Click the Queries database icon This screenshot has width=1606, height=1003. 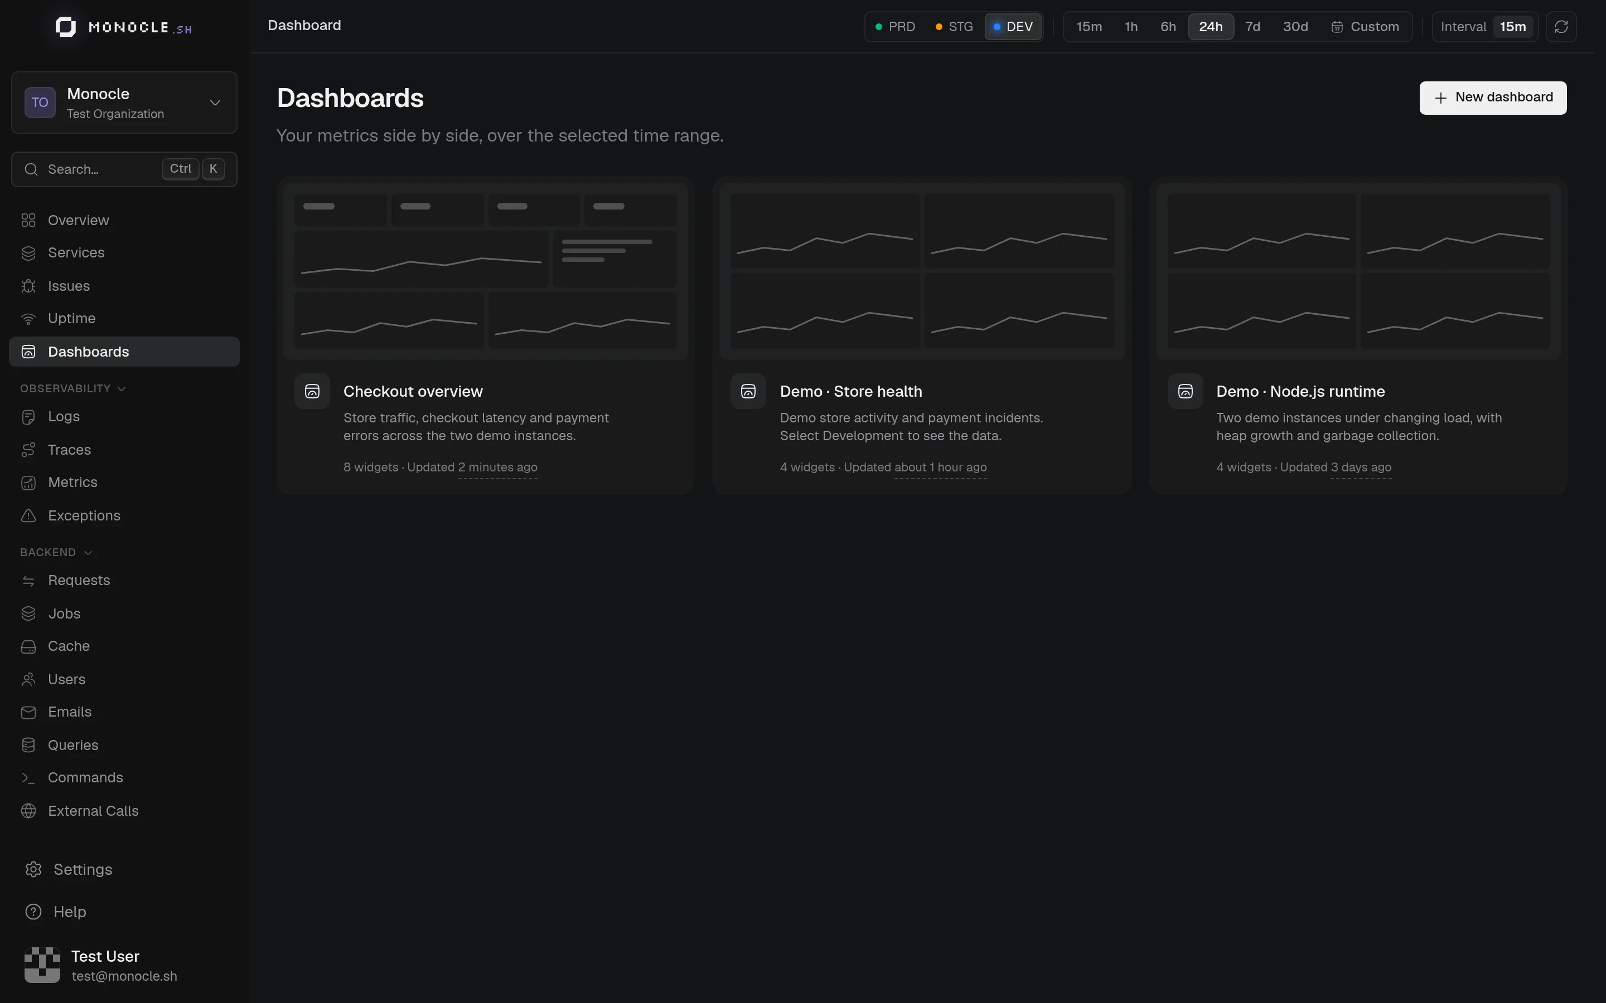28,745
